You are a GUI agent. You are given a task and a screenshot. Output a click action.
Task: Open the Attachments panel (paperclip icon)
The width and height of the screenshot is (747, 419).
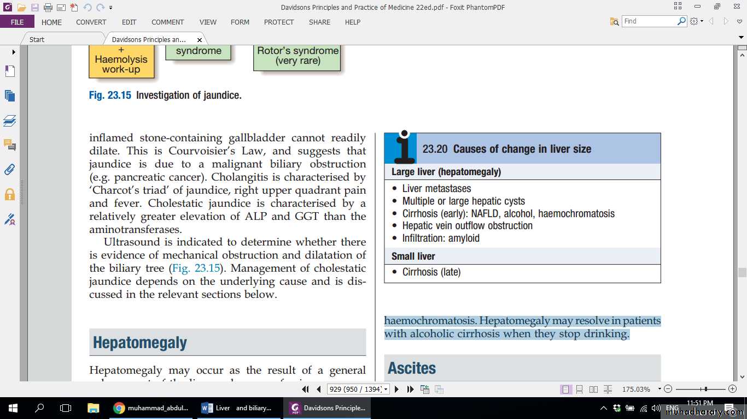click(10, 170)
